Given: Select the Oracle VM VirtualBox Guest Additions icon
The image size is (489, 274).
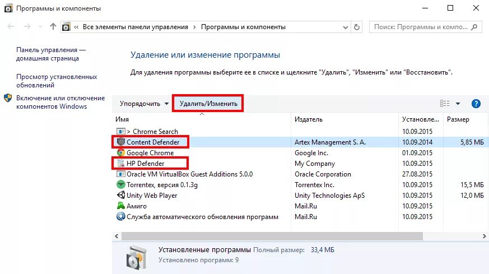Looking at the screenshot, I should tap(120, 174).
